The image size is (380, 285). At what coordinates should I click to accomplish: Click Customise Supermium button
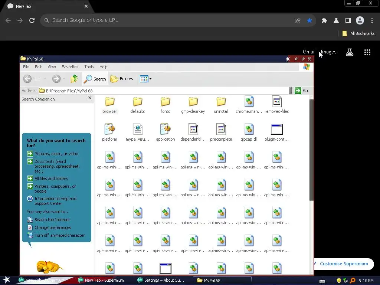click(344, 264)
